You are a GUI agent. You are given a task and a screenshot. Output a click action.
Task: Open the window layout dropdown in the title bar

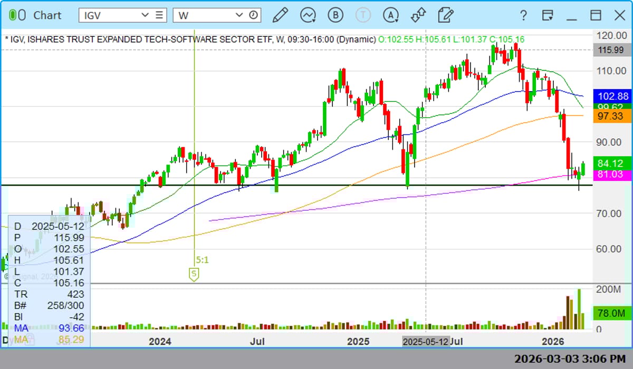click(547, 15)
